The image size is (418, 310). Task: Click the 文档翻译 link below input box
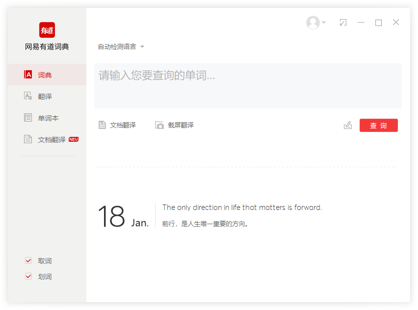(x=123, y=125)
